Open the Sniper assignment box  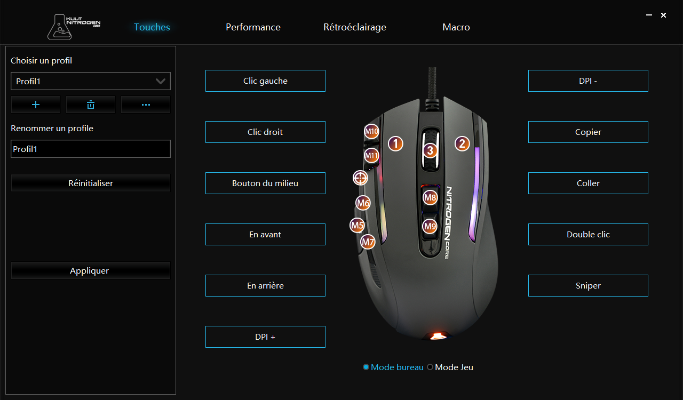pos(588,285)
